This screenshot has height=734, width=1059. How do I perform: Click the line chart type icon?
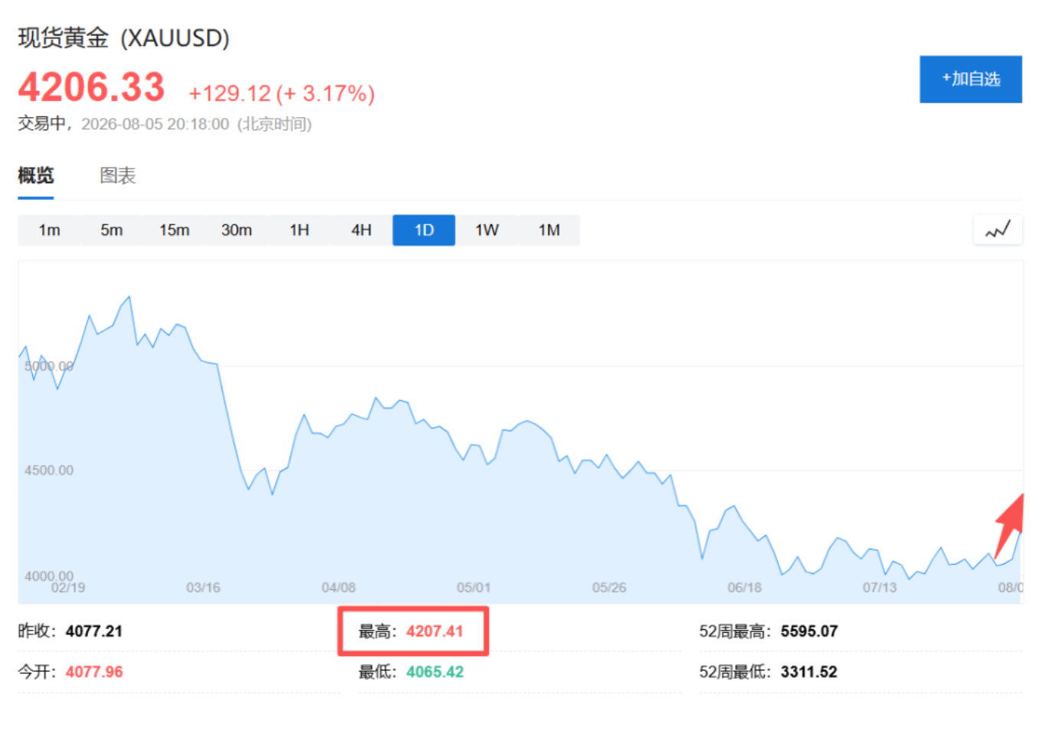tap(998, 230)
